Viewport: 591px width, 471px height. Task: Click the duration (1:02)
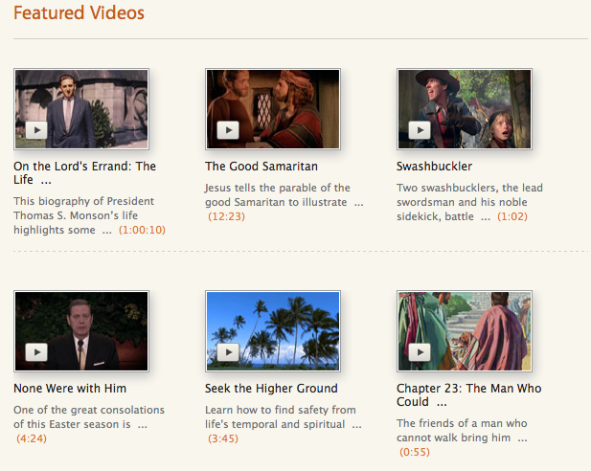click(512, 216)
